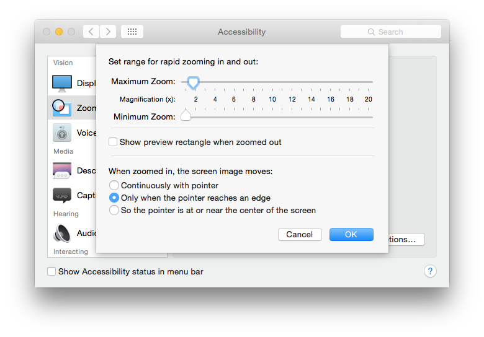Open the Captions speech bubble icon
The width and height of the screenshot is (484, 337).
pyautogui.click(x=62, y=195)
